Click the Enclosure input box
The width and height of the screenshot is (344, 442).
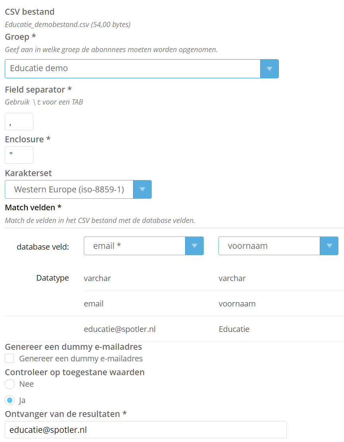[x=19, y=155]
